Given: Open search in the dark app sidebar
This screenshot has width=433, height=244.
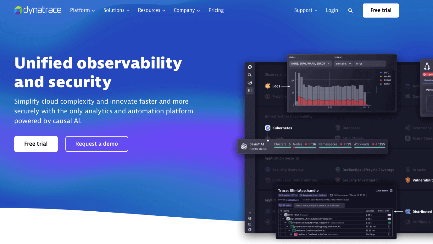Looking at the screenshot, I should 250,75.
